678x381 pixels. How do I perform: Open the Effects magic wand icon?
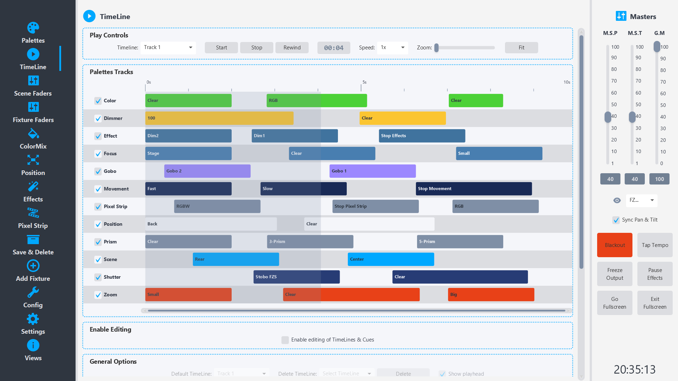(33, 187)
